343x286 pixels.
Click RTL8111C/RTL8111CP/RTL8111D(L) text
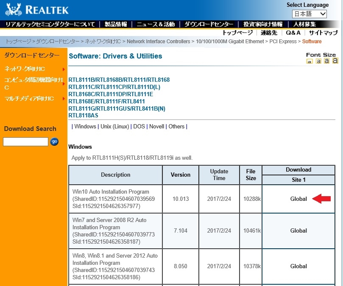114,87
